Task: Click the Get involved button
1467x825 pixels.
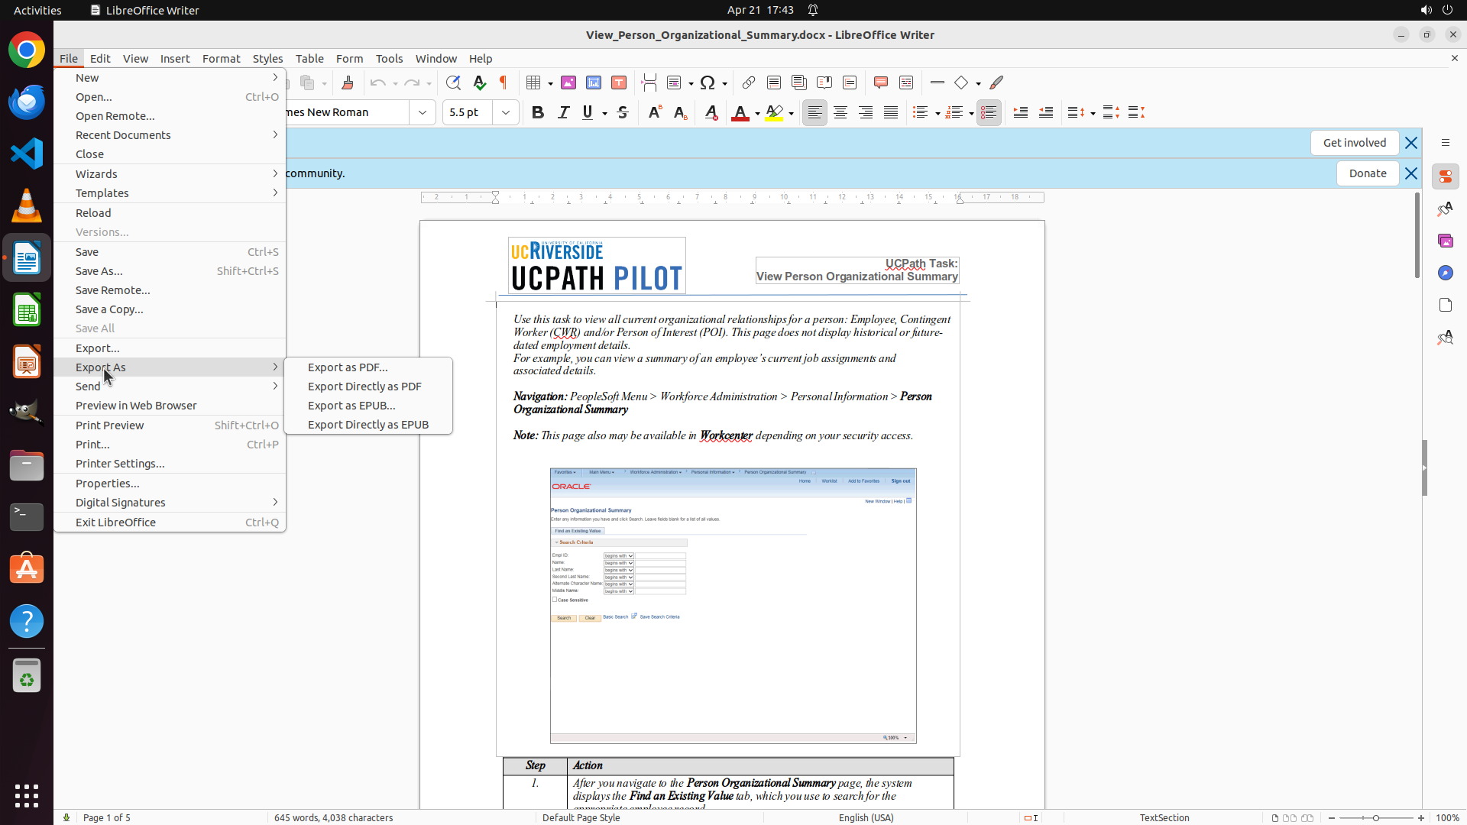Action: tap(1354, 143)
